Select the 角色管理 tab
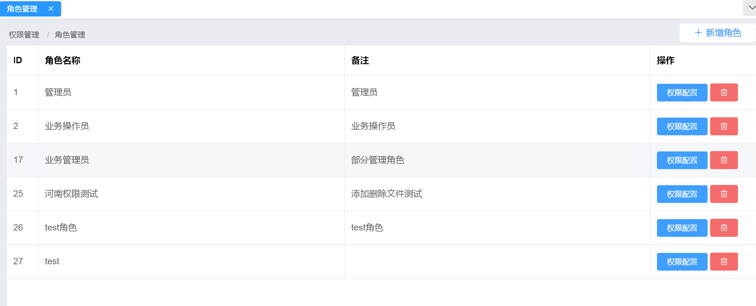 (22, 9)
